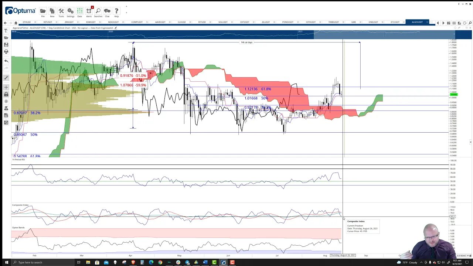Screen dimensions: 473x266
Task: Toggle the lock icon in left toolbar
Action: coord(6,95)
